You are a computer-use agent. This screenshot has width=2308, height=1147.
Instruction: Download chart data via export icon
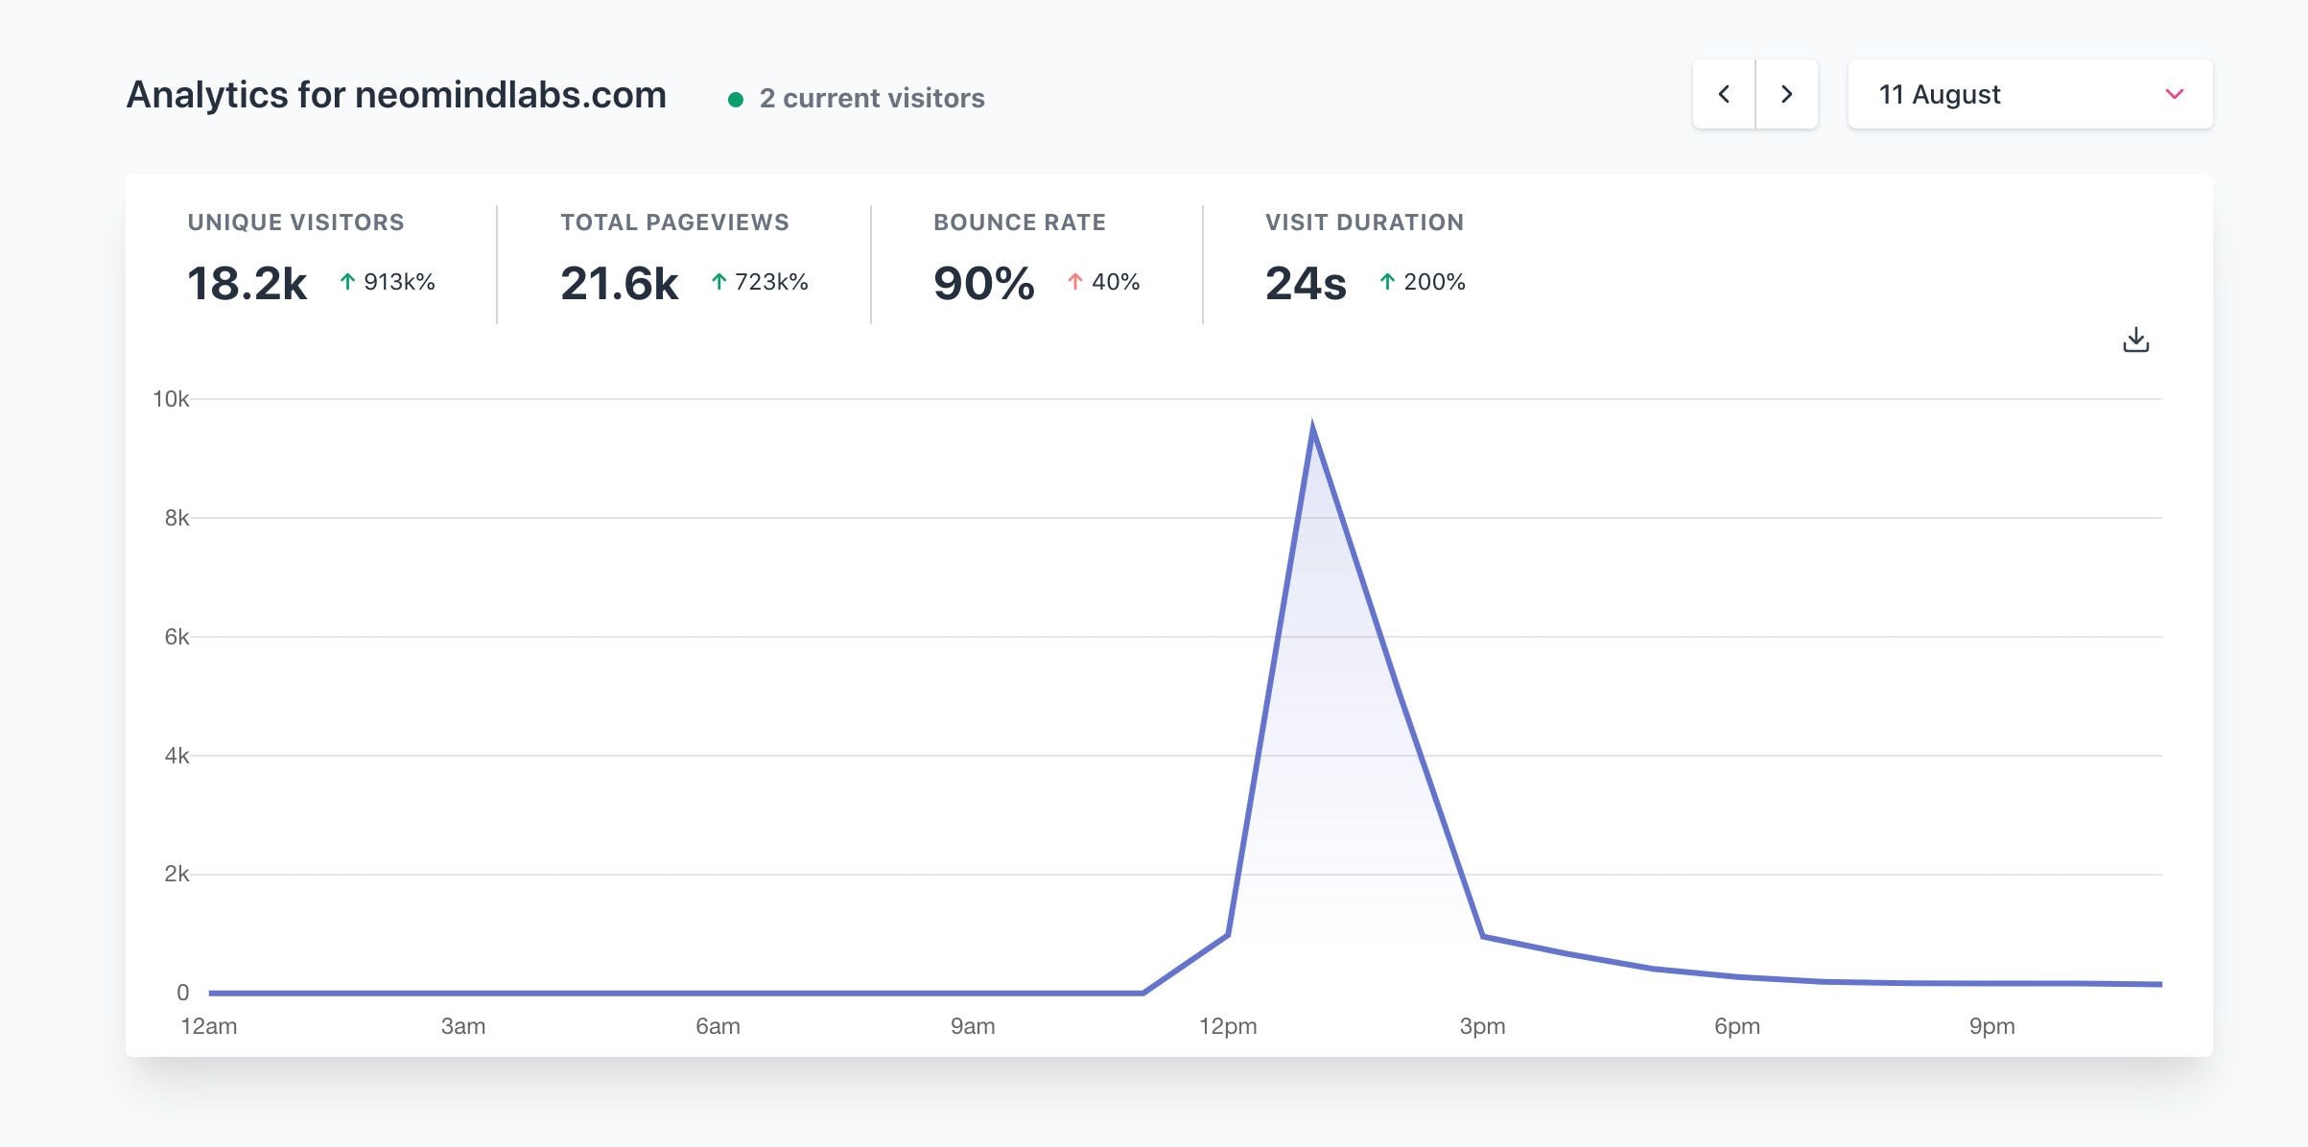pyautogui.click(x=2135, y=340)
